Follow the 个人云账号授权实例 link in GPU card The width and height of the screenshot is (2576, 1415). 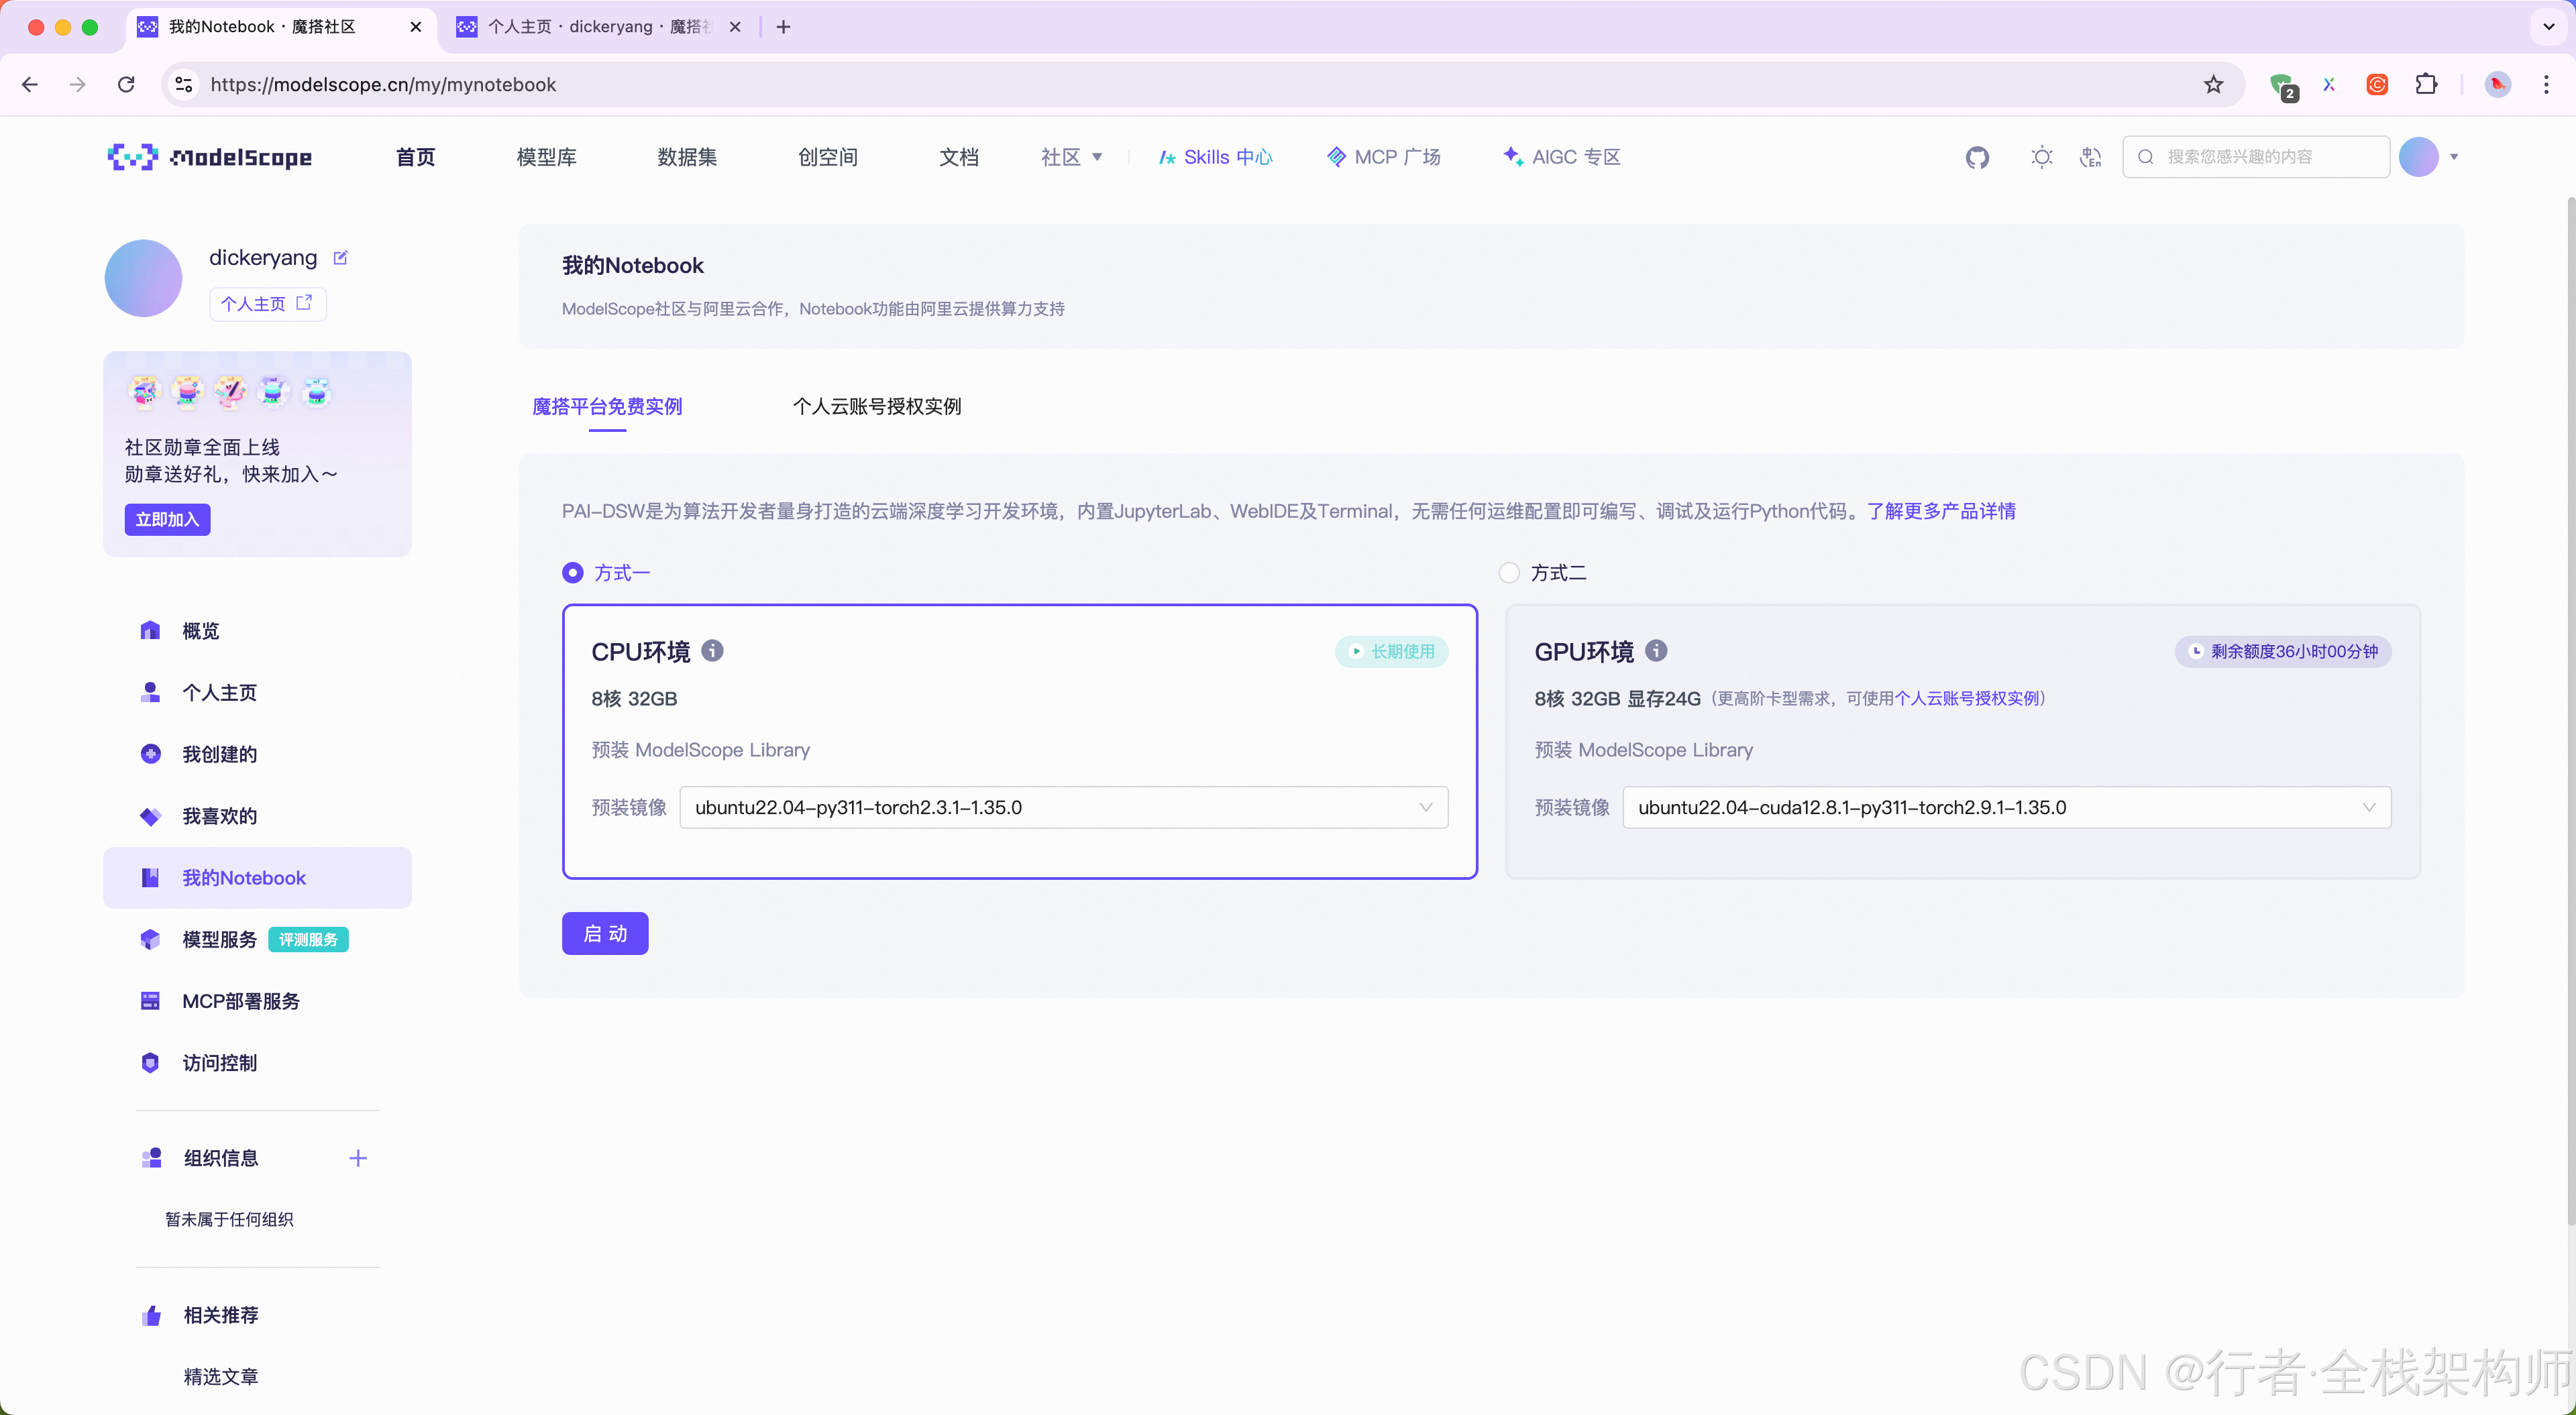point(1968,698)
